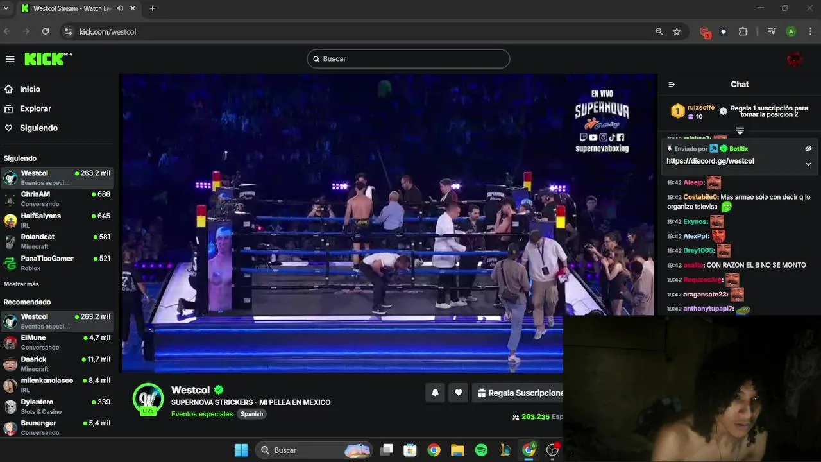The image size is (821, 462).
Task: Click the Drey1005 chat username
Action: point(698,251)
